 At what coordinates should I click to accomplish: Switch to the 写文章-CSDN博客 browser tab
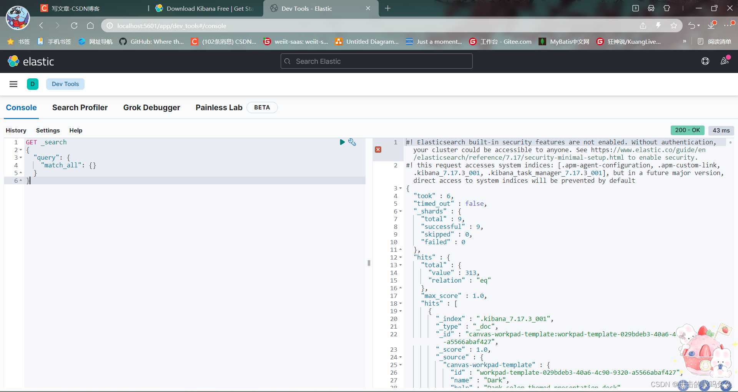click(92, 8)
